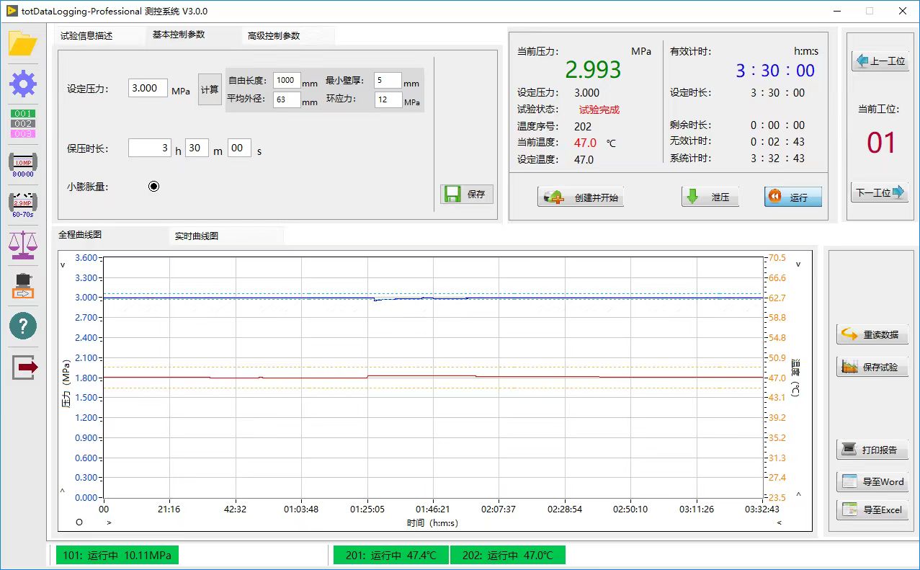
Task: Click the '>' control under the time axis
Action: pyautogui.click(x=109, y=522)
